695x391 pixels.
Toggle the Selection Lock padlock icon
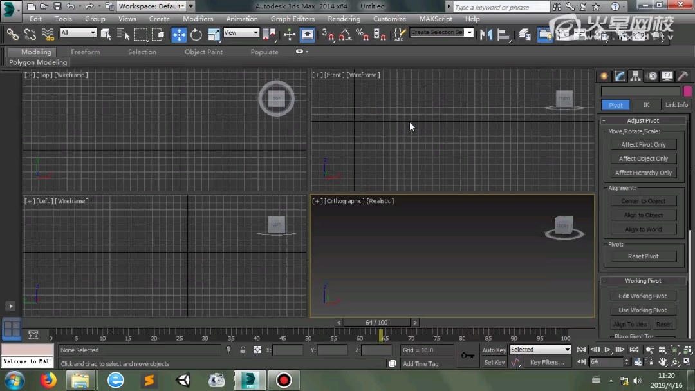pyautogui.click(x=243, y=350)
